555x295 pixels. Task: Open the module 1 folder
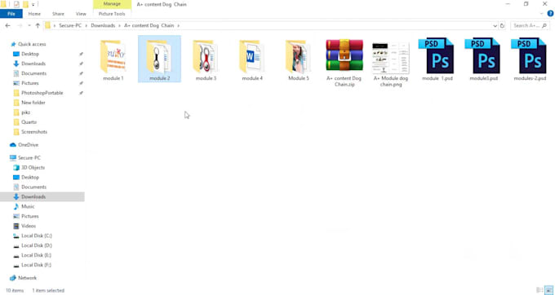click(113, 59)
